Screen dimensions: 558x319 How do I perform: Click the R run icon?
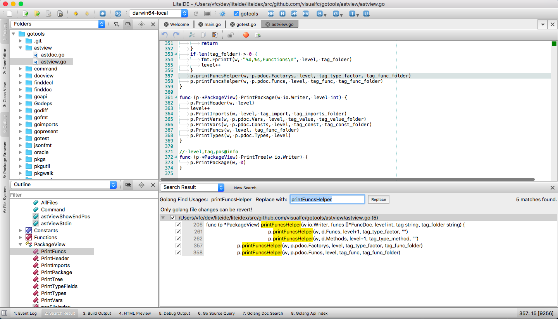(x=282, y=14)
